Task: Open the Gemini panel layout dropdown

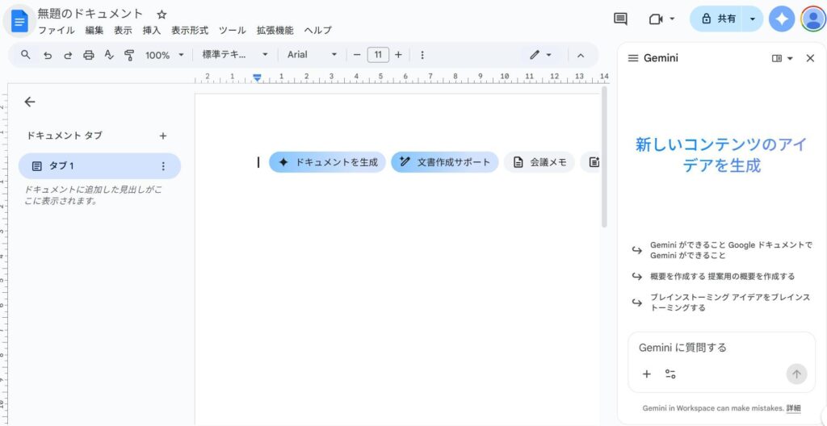Action: coord(782,58)
